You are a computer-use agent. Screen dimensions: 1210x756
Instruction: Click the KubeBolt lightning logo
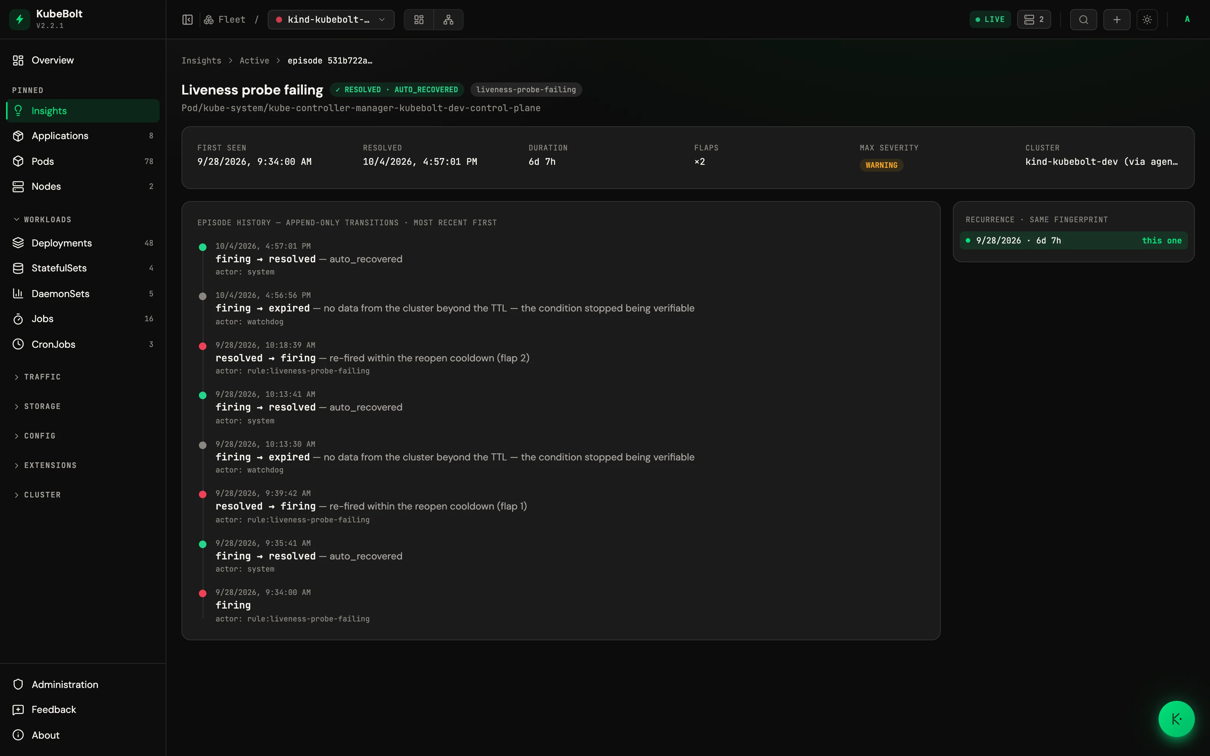pos(20,20)
